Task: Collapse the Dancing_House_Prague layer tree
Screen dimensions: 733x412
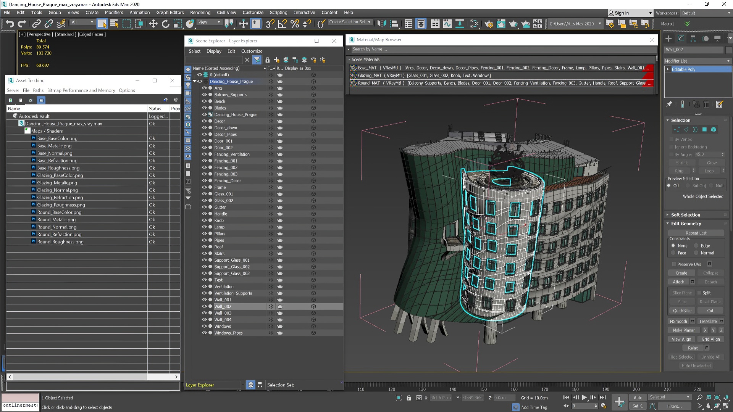Action: (x=194, y=81)
